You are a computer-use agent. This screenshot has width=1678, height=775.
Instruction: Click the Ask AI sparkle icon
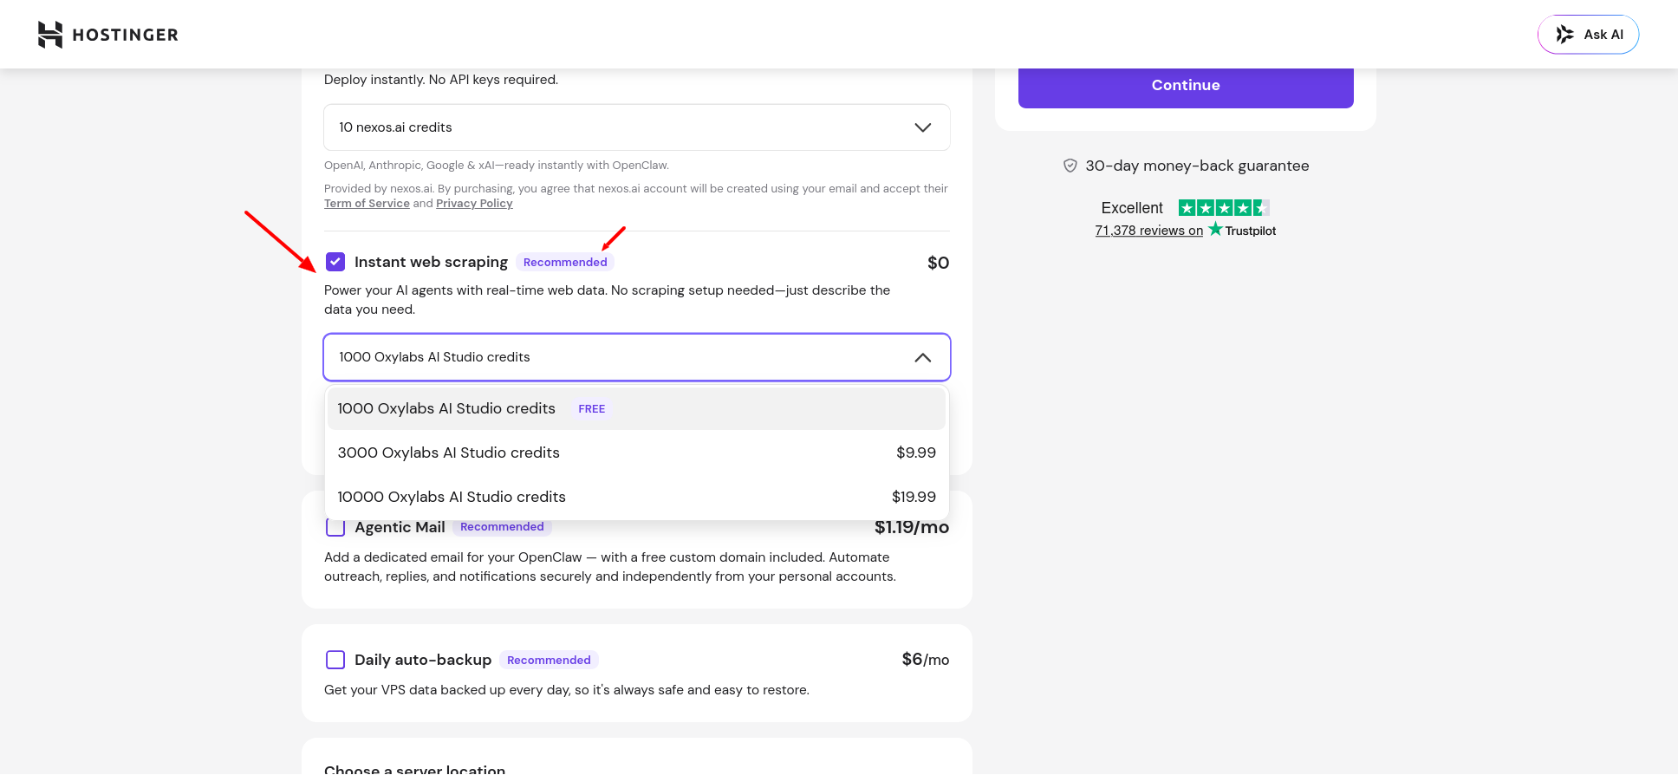1564,35
